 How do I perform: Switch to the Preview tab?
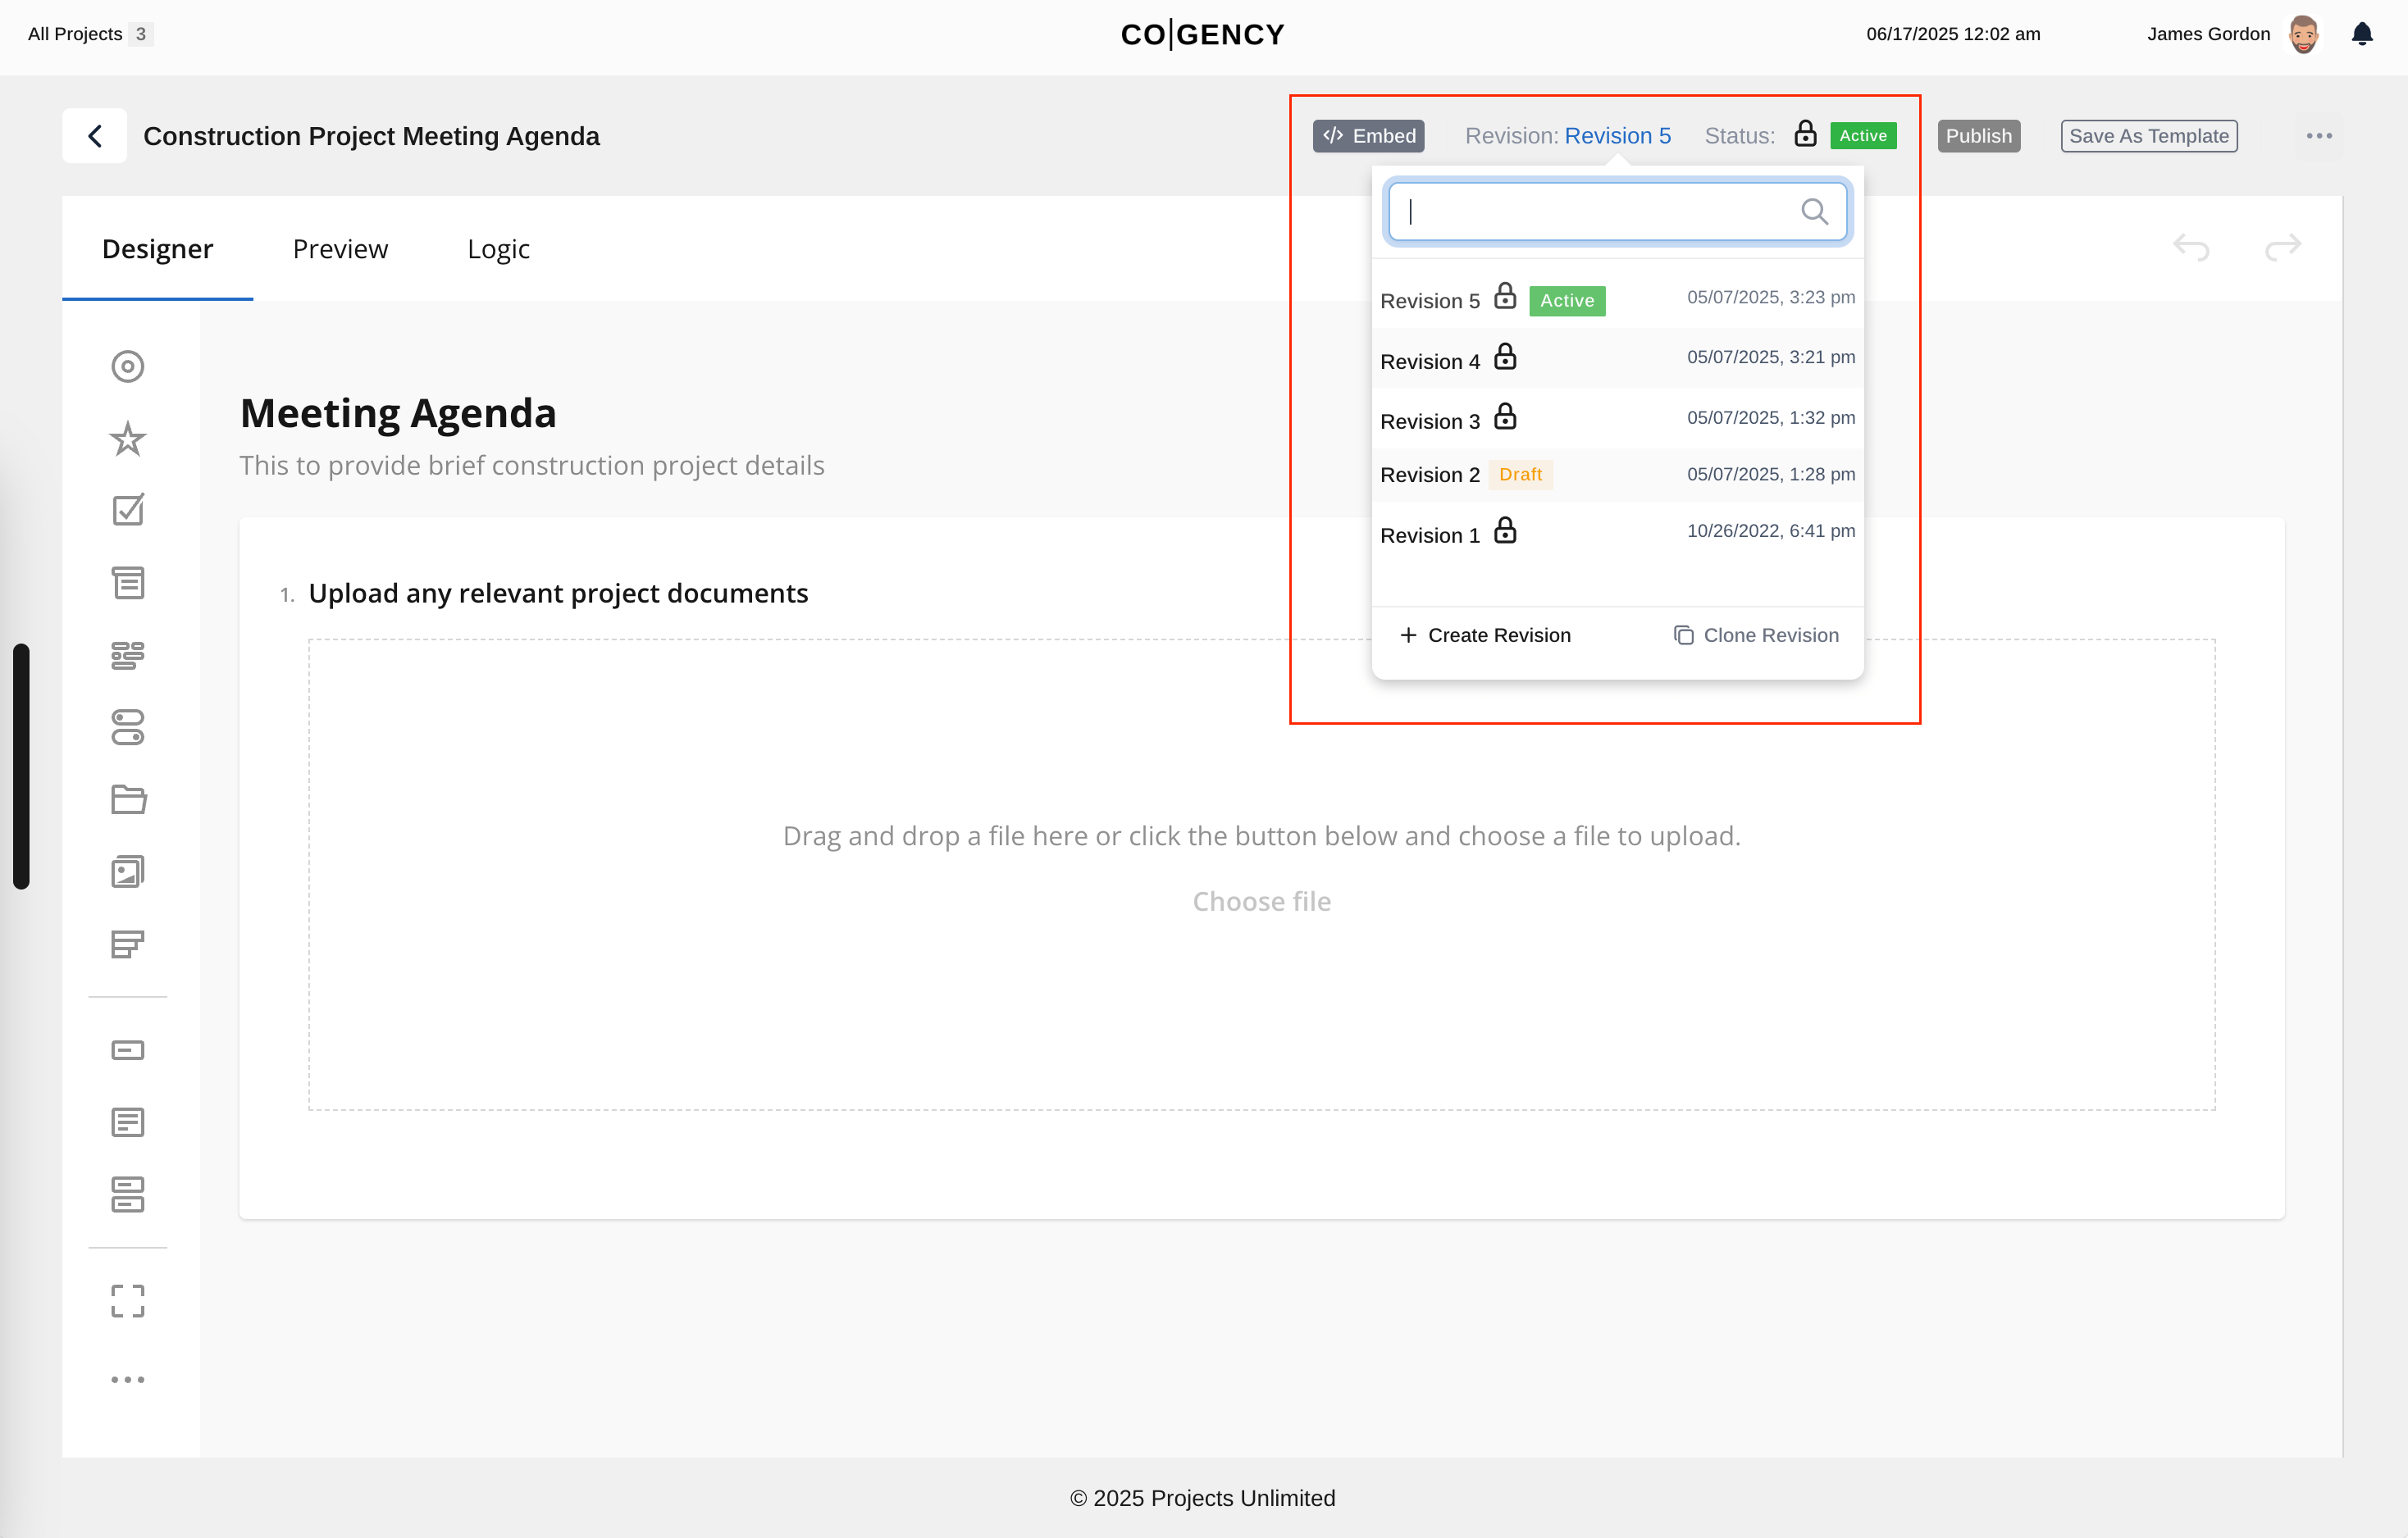pyautogui.click(x=340, y=249)
